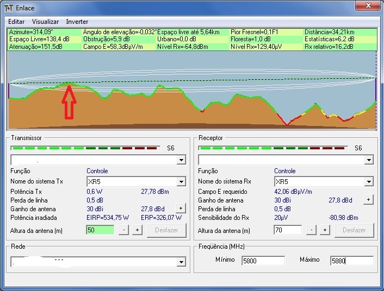The image size is (384, 291).
Task: Click the 42,06 dBµV/m required field value
Action: point(293,192)
